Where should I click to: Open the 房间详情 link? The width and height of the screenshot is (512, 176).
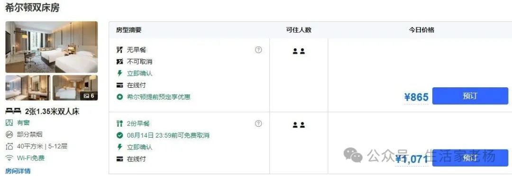pos(18,171)
